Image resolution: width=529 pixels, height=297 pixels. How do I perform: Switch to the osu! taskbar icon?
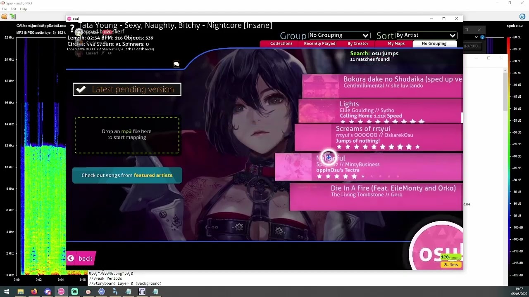coord(61,292)
